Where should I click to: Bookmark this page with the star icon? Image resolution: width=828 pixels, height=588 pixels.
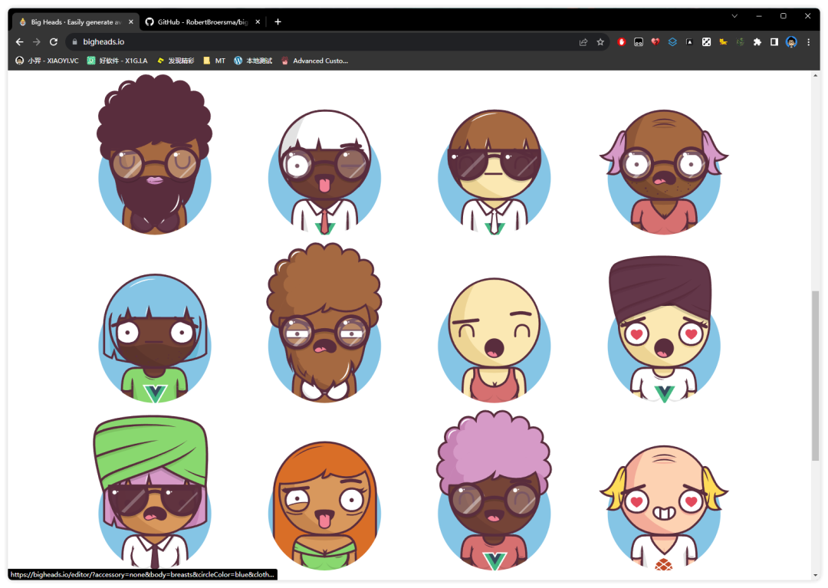[x=600, y=42]
